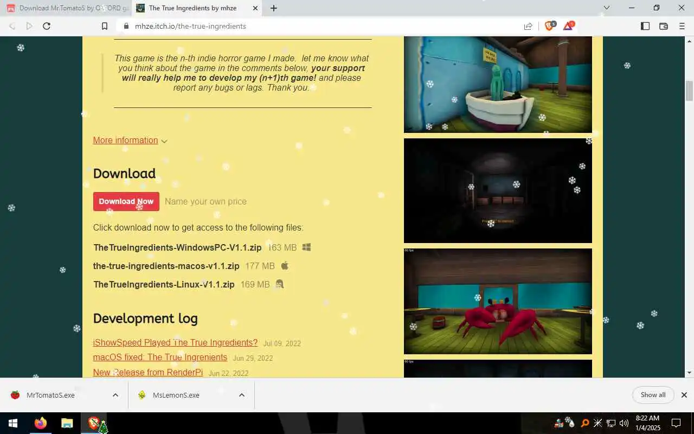Toggle the browser sidebar panel icon
The height and width of the screenshot is (434, 694).
coord(645,26)
